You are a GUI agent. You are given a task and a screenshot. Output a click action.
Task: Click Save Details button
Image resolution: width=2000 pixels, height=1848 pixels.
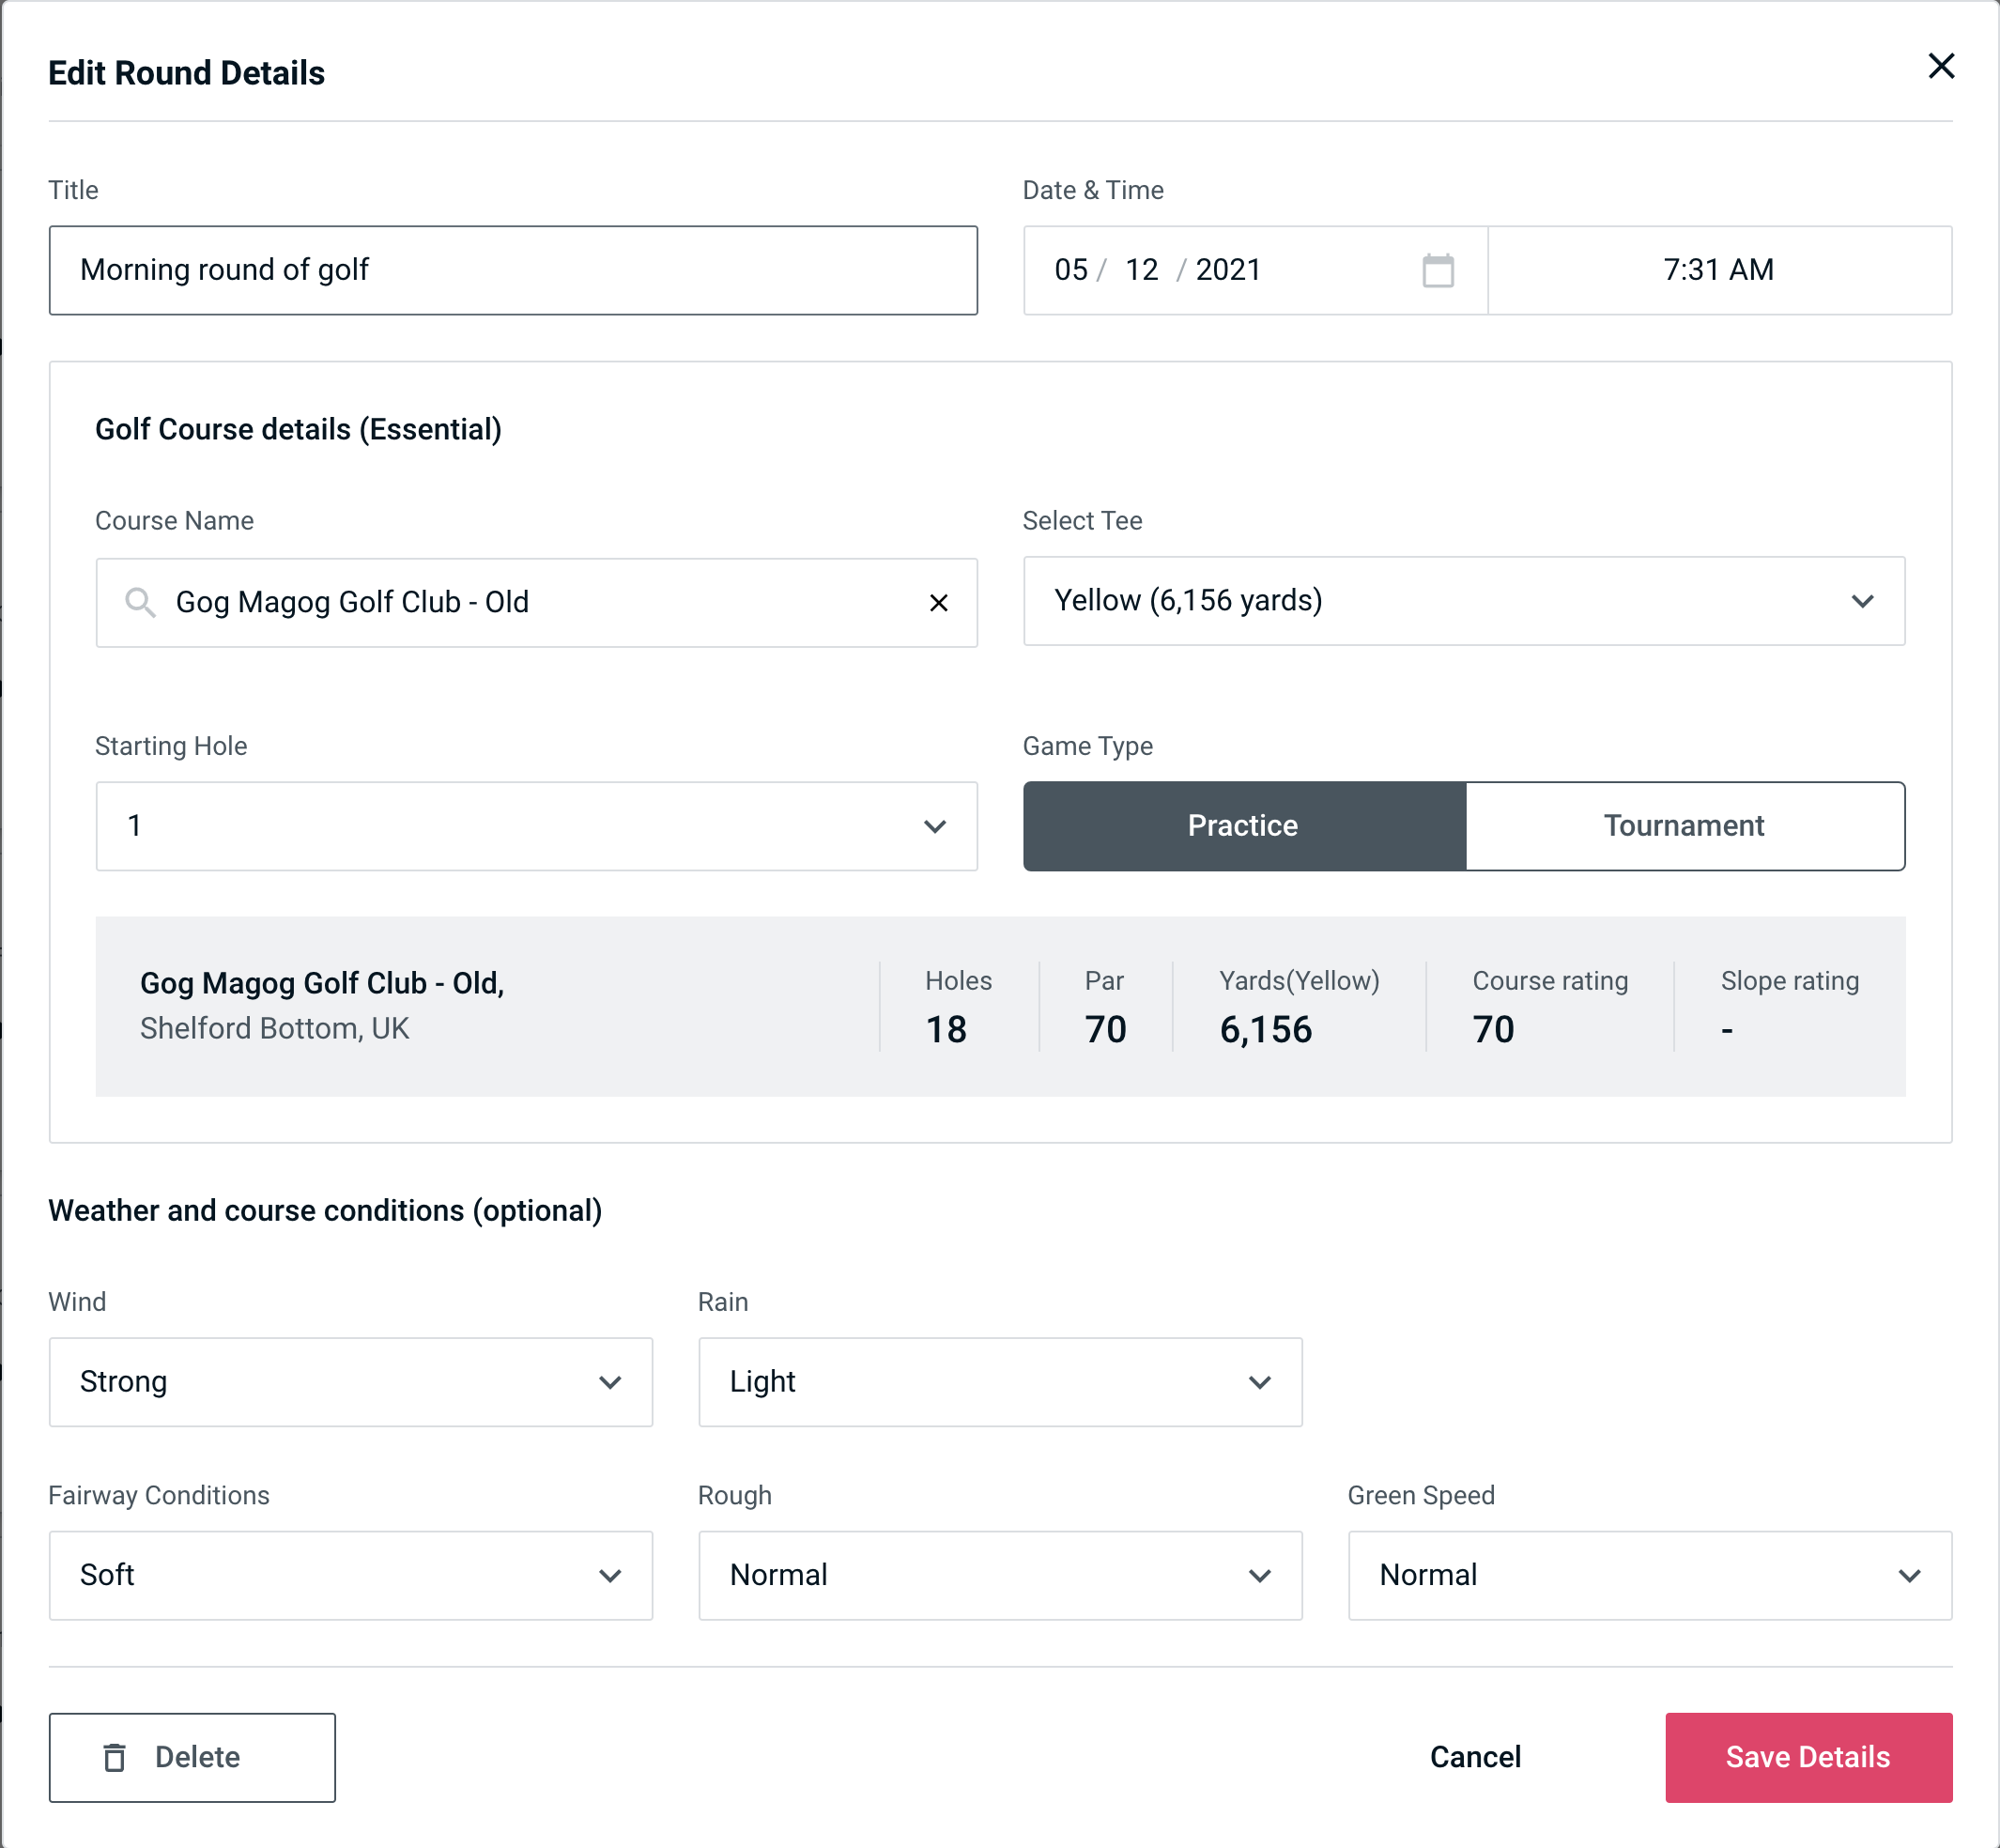1807,1756
